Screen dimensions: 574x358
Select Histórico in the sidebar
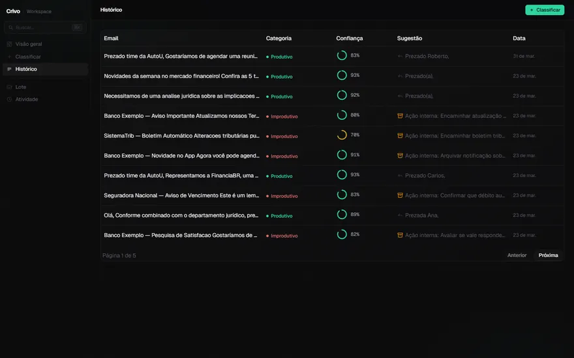(x=45, y=69)
